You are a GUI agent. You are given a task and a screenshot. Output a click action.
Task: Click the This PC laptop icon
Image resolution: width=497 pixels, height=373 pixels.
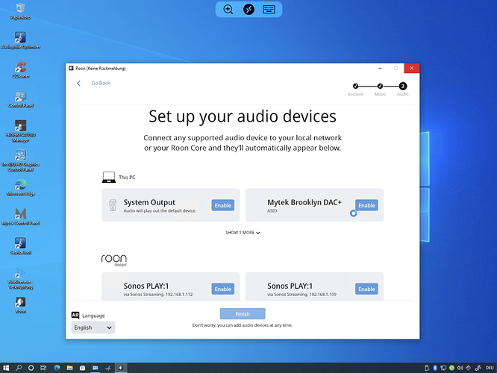[x=109, y=177]
